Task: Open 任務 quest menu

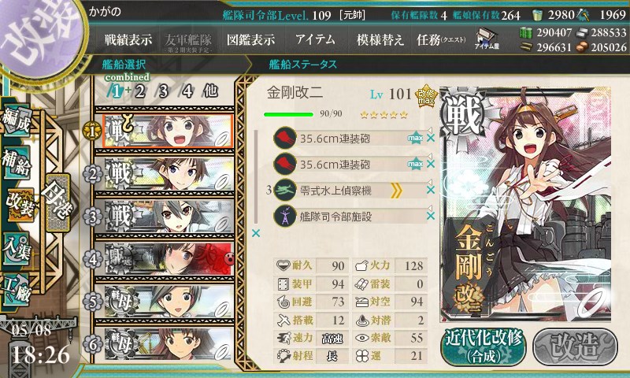Action: pyautogui.click(x=441, y=39)
